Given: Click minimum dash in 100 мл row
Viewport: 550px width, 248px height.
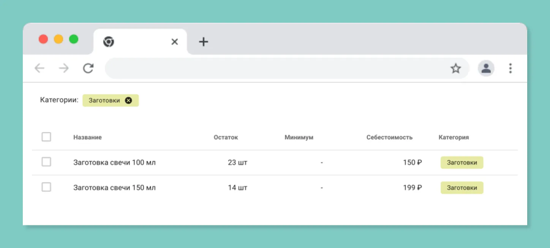Looking at the screenshot, I should click(322, 163).
